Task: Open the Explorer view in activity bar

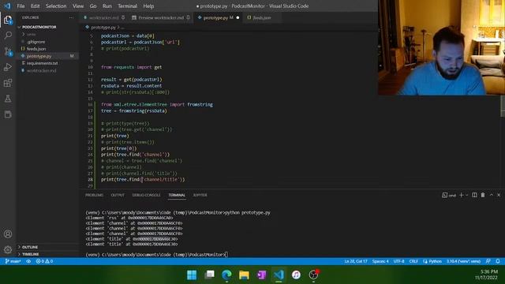Action: (x=8, y=20)
